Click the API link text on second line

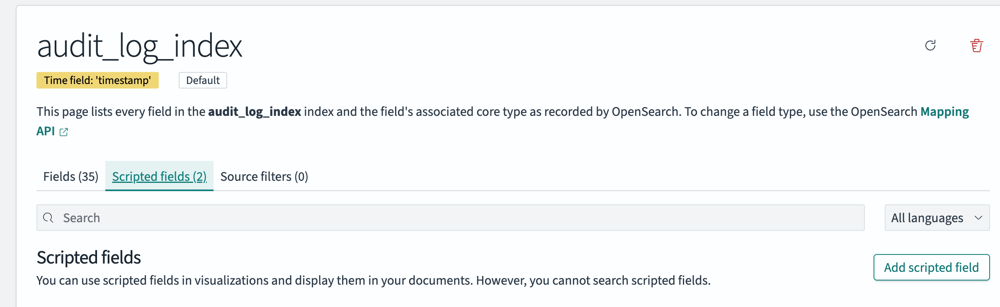click(x=46, y=131)
